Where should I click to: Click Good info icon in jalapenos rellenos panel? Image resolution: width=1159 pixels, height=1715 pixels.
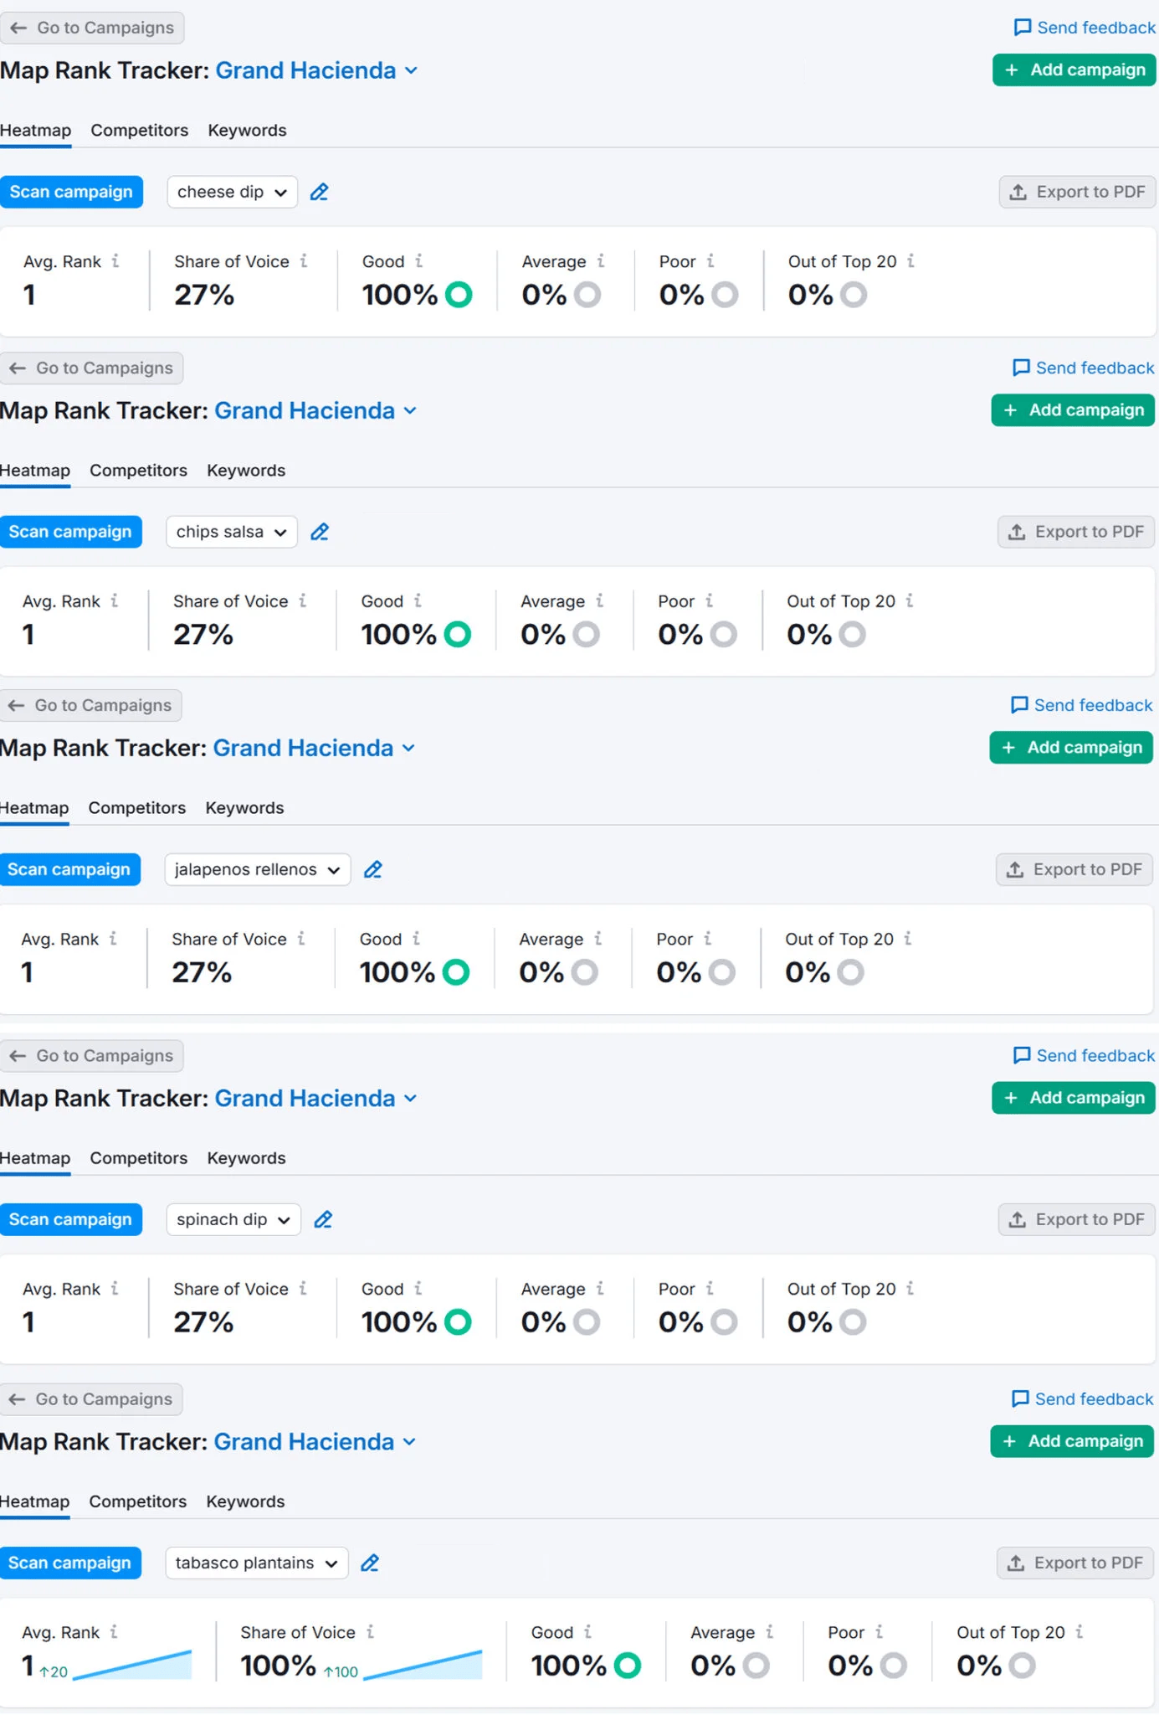[416, 939]
